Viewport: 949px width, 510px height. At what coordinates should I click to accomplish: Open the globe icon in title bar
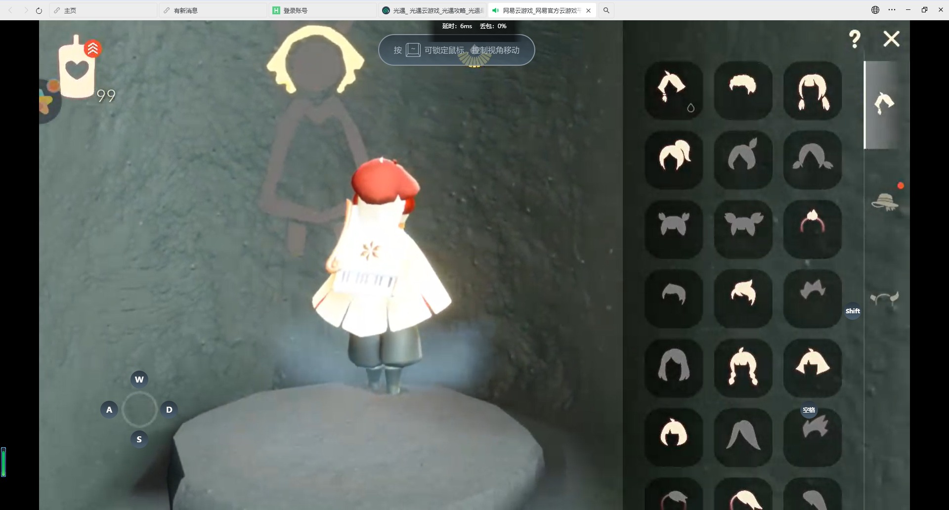coord(875,10)
